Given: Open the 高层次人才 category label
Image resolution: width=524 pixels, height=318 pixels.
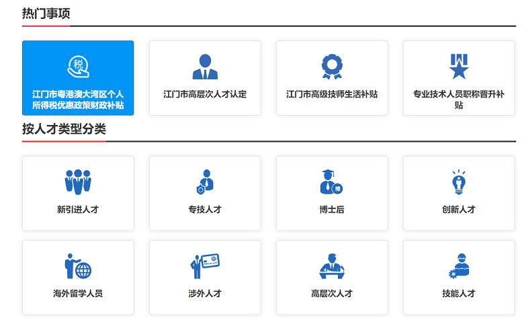Looking at the screenshot, I should [332, 294].
